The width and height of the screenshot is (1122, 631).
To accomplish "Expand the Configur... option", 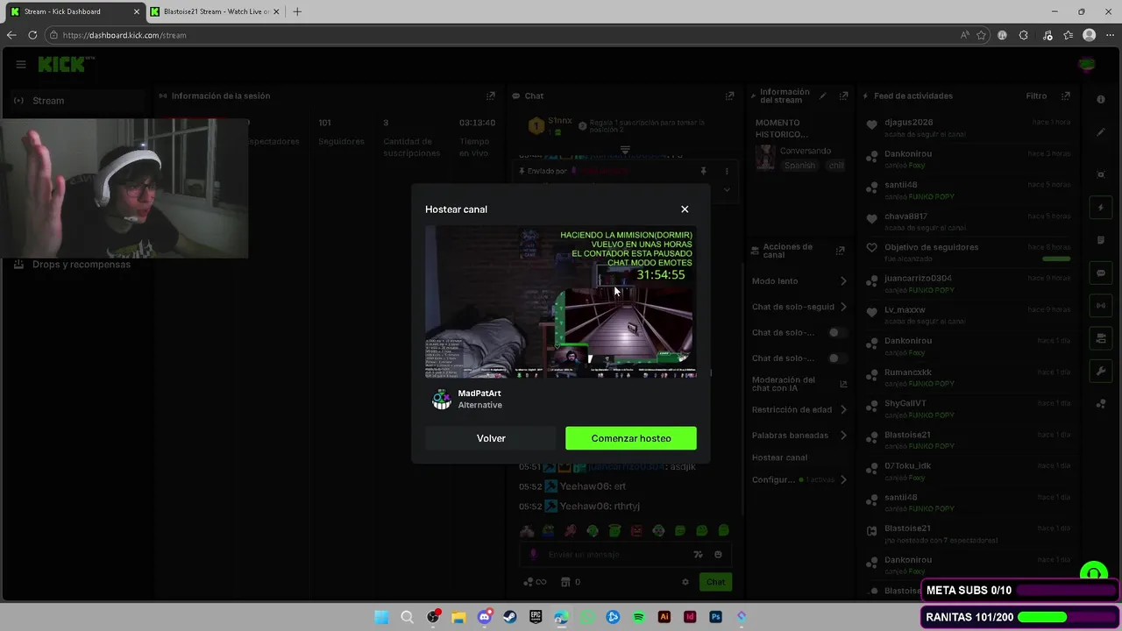I will click(x=799, y=479).
